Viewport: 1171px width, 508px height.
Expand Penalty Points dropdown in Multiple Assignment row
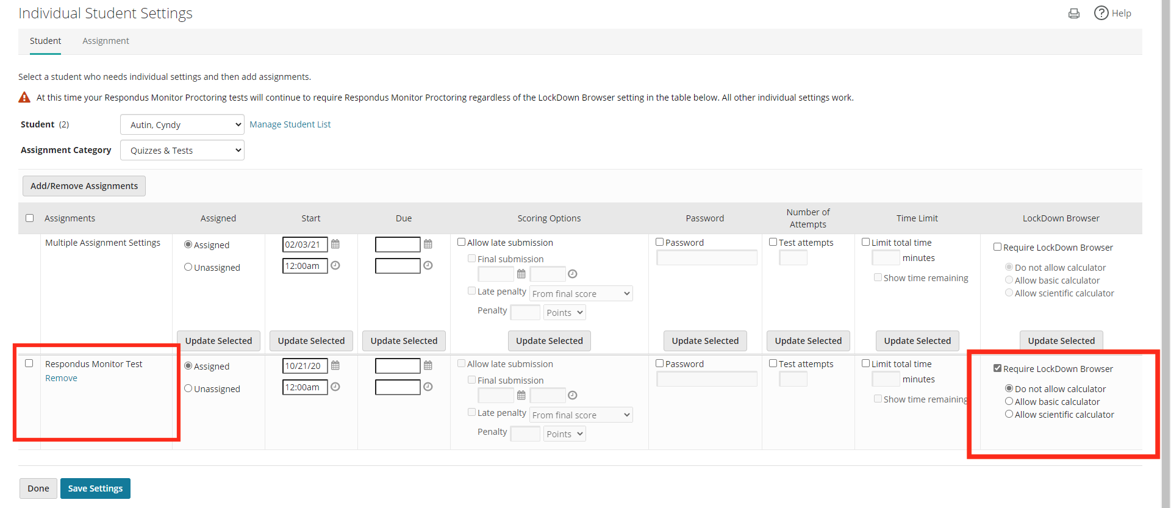point(564,312)
